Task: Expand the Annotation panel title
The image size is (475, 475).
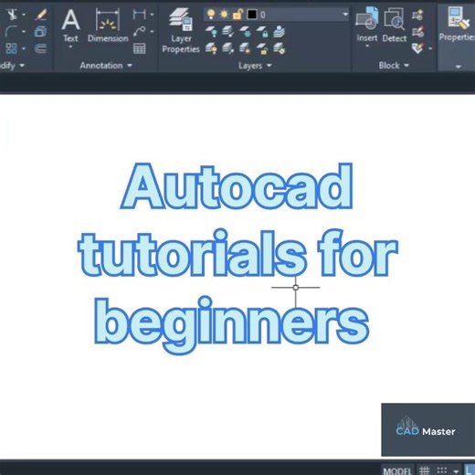Action: 106,65
